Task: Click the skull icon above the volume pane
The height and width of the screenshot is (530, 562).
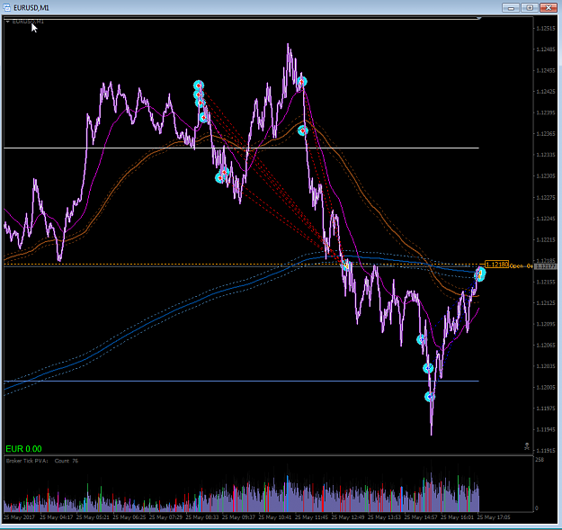Action: point(527,446)
